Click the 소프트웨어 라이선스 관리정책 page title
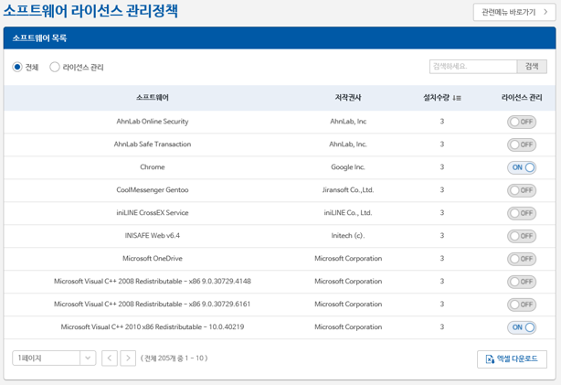561x385 pixels. 90,11
